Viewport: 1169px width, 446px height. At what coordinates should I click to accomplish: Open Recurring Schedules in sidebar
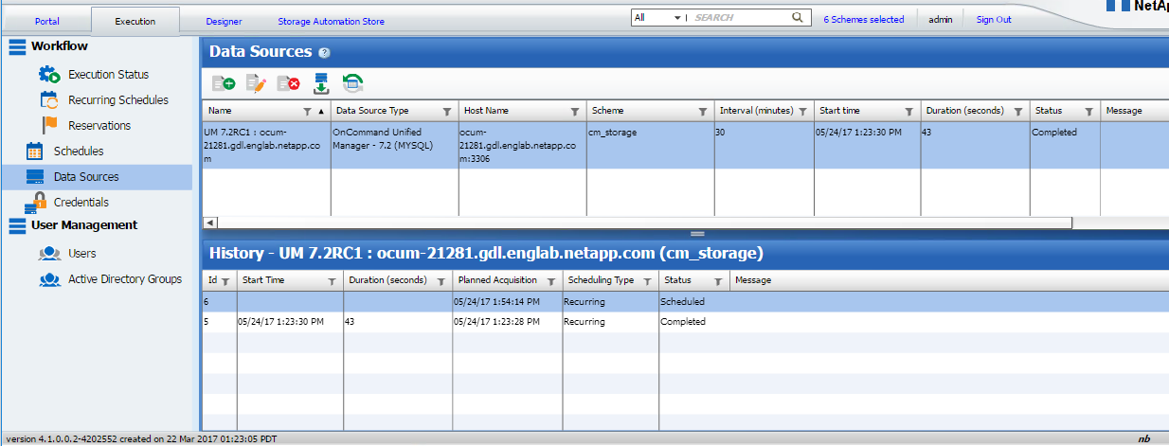coord(118,99)
